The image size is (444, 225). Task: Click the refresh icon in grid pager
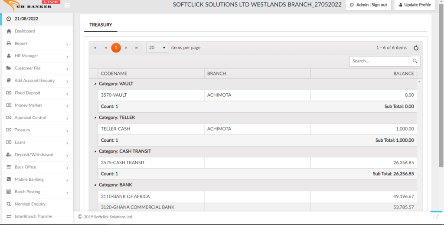pyautogui.click(x=416, y=48)
